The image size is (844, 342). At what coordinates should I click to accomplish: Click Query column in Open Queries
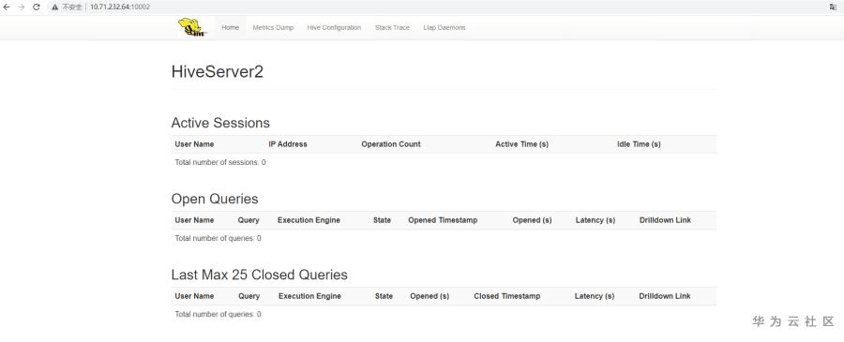coord(249,220)
